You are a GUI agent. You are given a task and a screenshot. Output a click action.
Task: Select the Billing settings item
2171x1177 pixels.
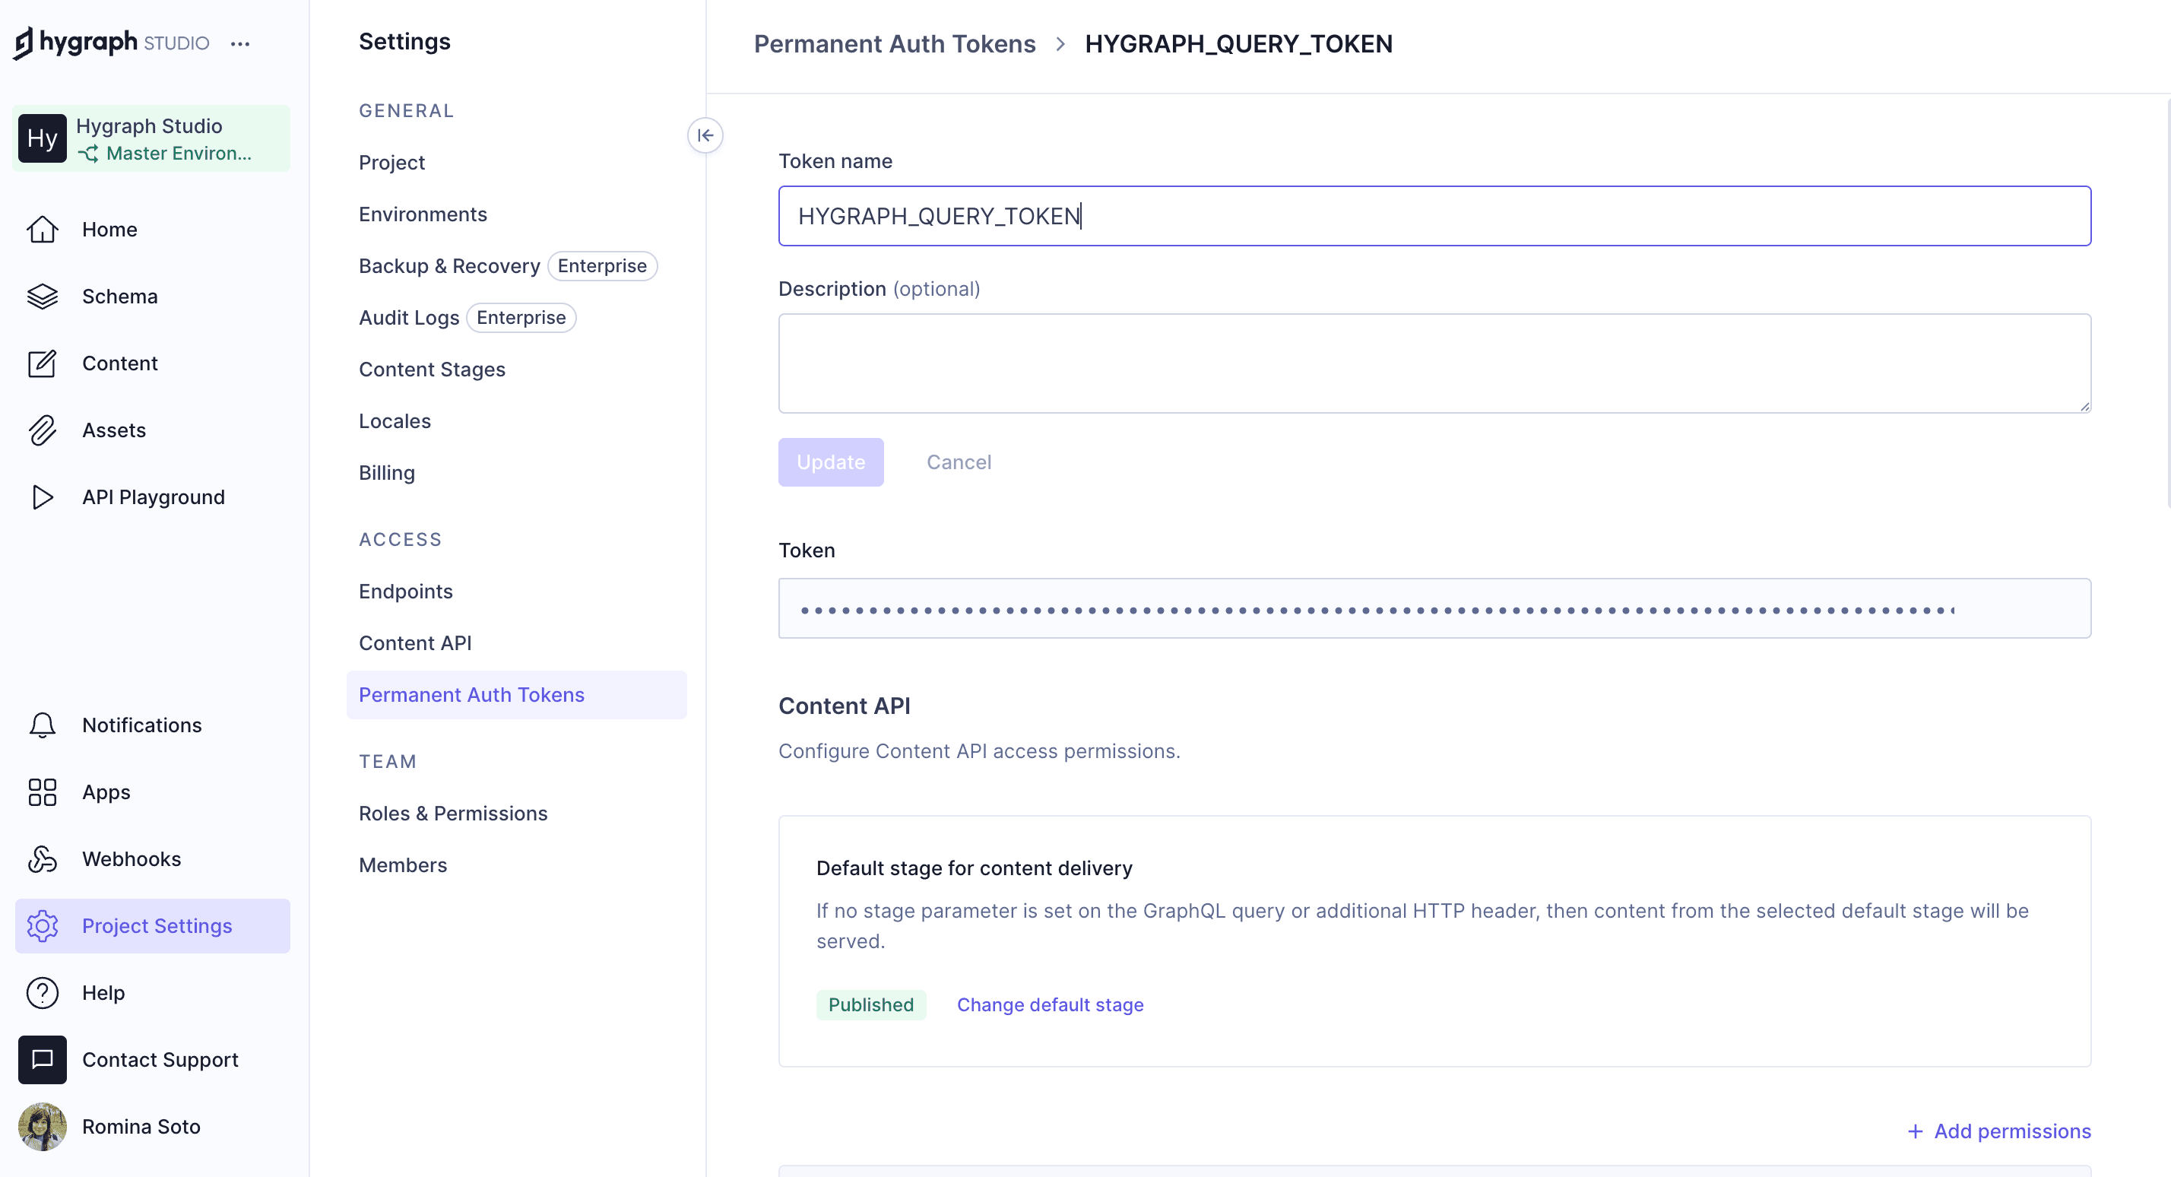click(387, 472)
